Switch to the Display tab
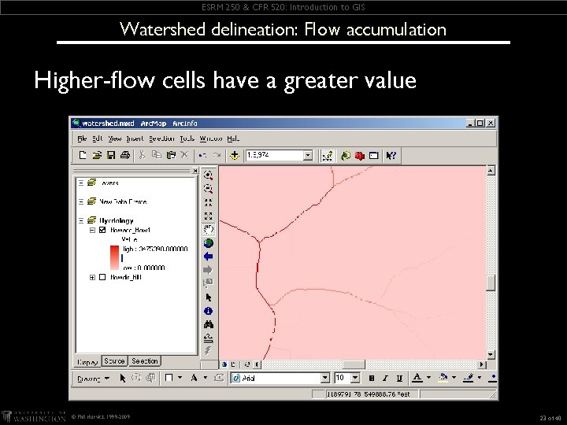Image resolution: width=567 pixels, height=425 pixels. point(88,361)
